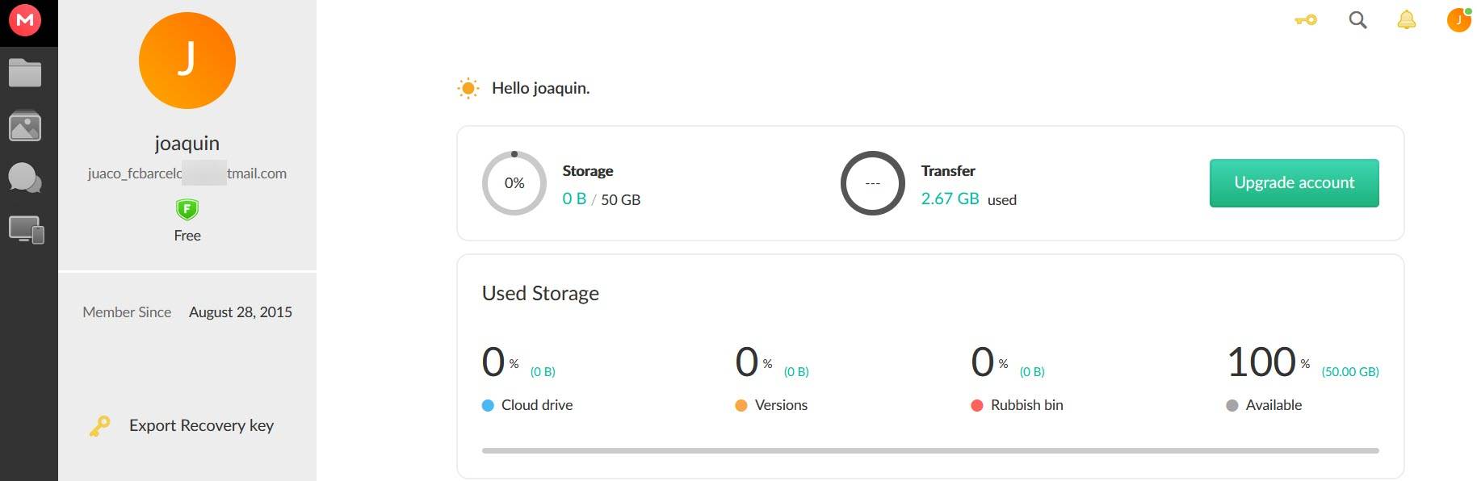Open the Devices sidebar icon
The height and width of the screenshot is (481, 1477).
click(26, 230)
